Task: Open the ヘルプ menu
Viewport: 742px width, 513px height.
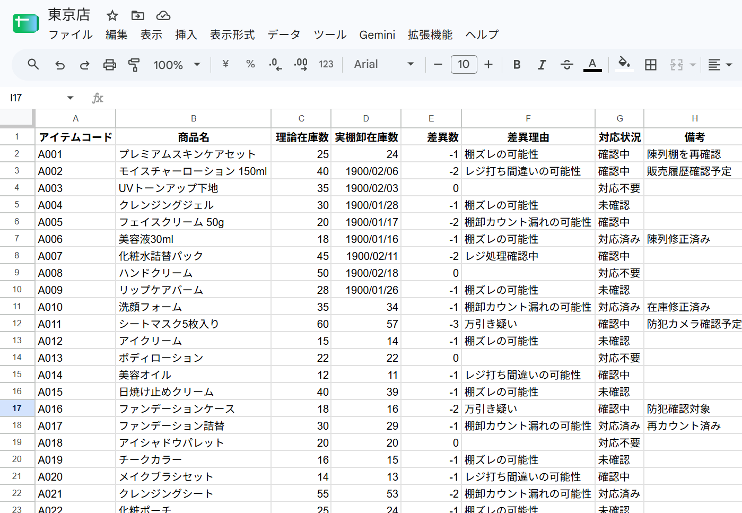Action: pos(482,34)
